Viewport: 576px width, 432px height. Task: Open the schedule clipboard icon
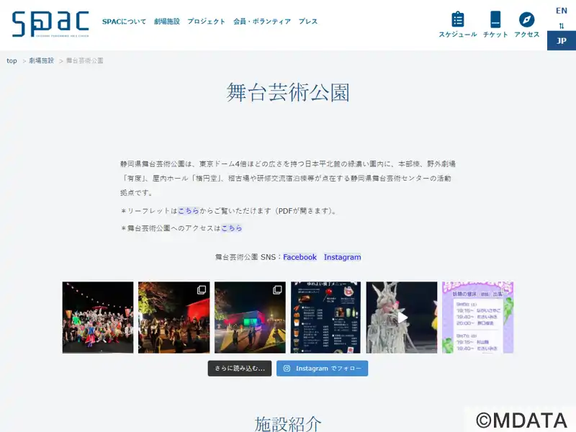click(458, 19)
